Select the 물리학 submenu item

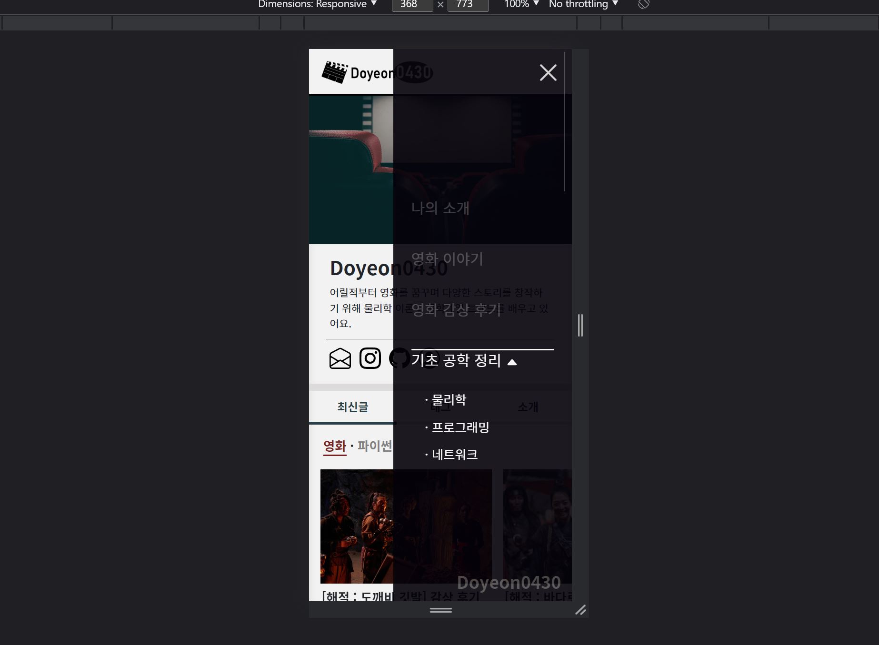pos(449,400)
